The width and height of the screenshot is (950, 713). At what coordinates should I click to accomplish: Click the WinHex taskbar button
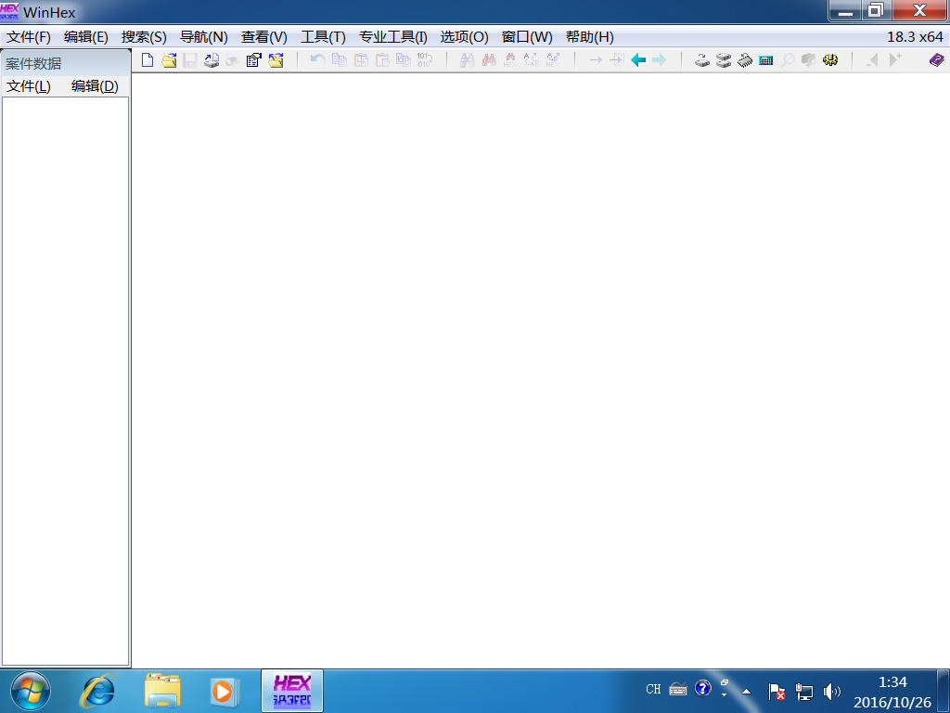click(x=292, y=691)
